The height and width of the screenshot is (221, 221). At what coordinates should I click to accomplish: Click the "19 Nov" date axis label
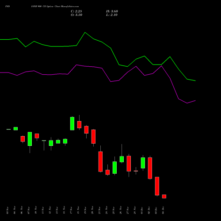pos(85,210)
